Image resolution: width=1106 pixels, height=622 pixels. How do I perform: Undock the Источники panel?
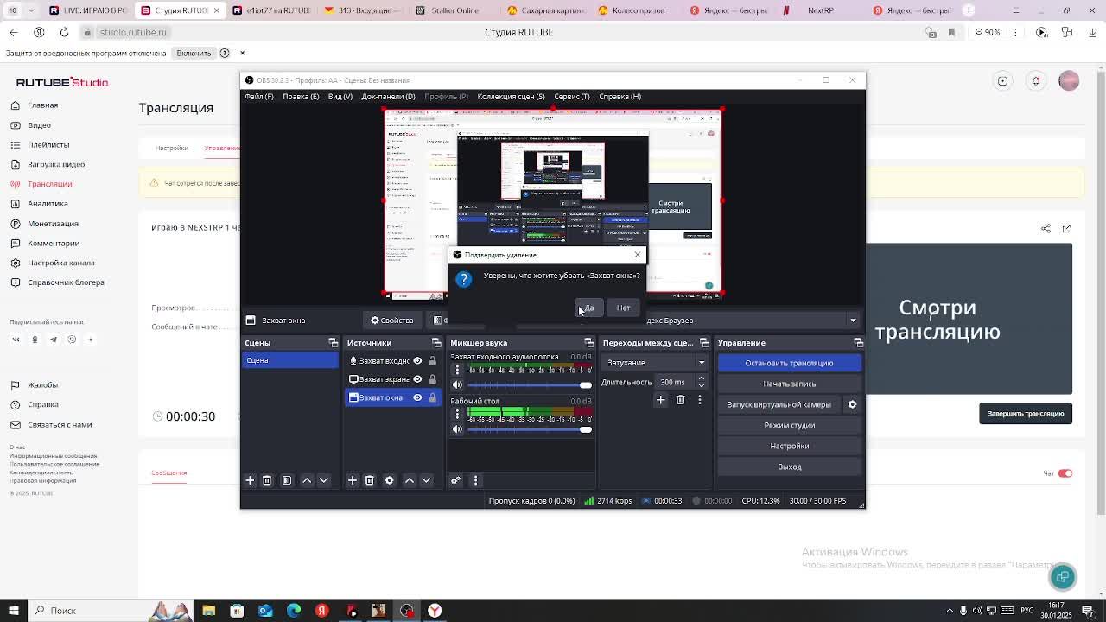point(436,343)
